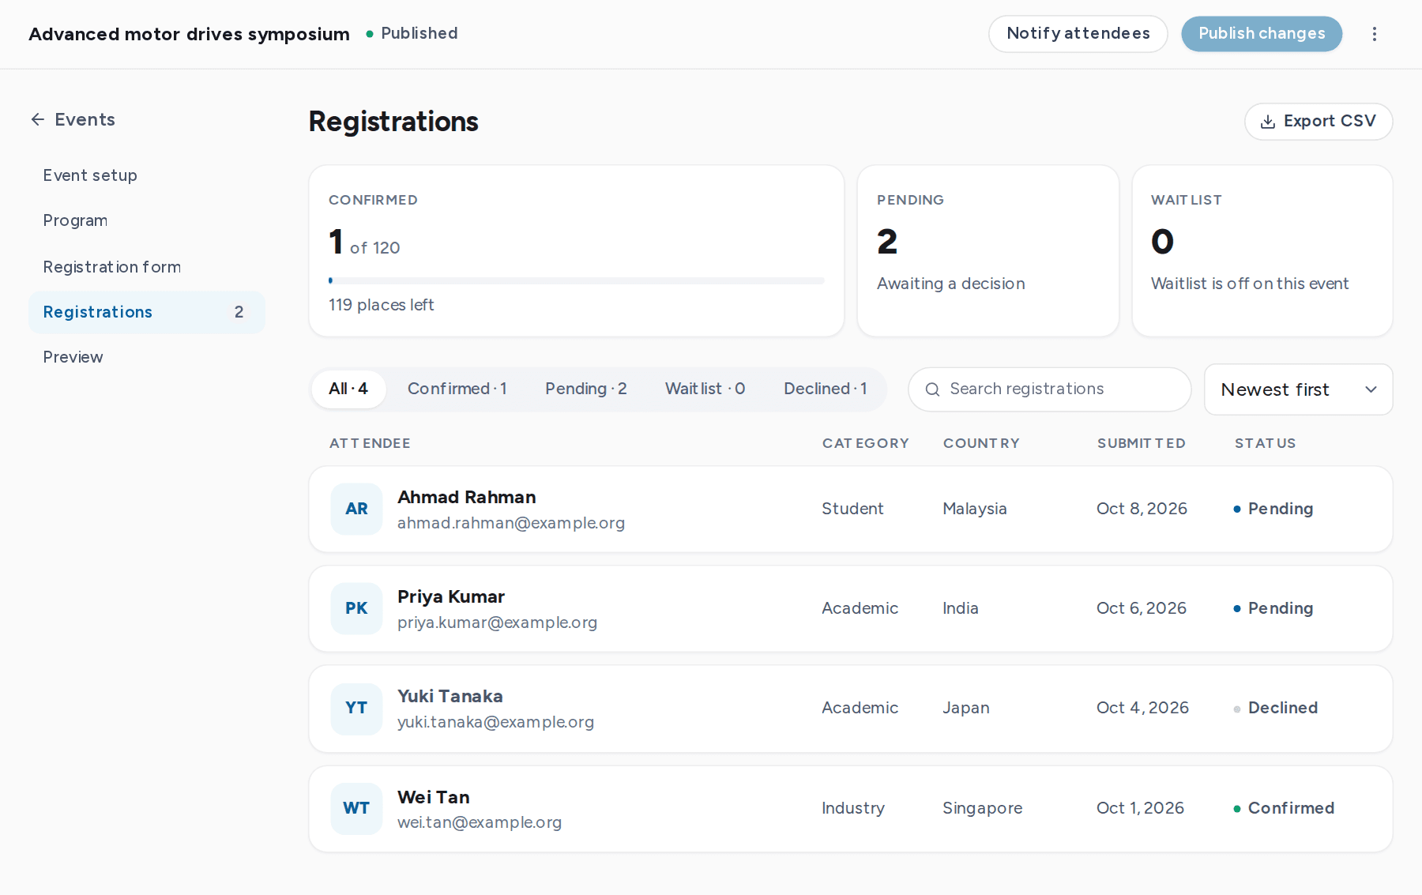Viewport: 1422px width, 895px height.
Task: Click Yuki Tanaka's Declined status
Action: (x=1276, y=709)
